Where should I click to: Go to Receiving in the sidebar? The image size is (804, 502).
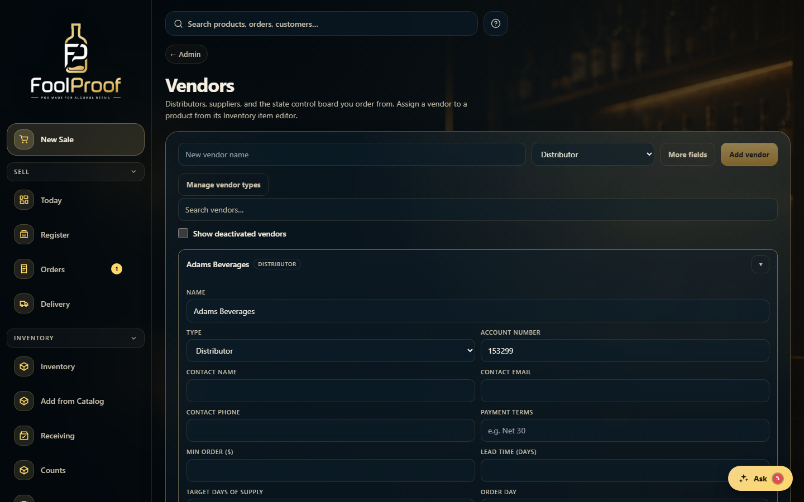click(x=75, y=435)
